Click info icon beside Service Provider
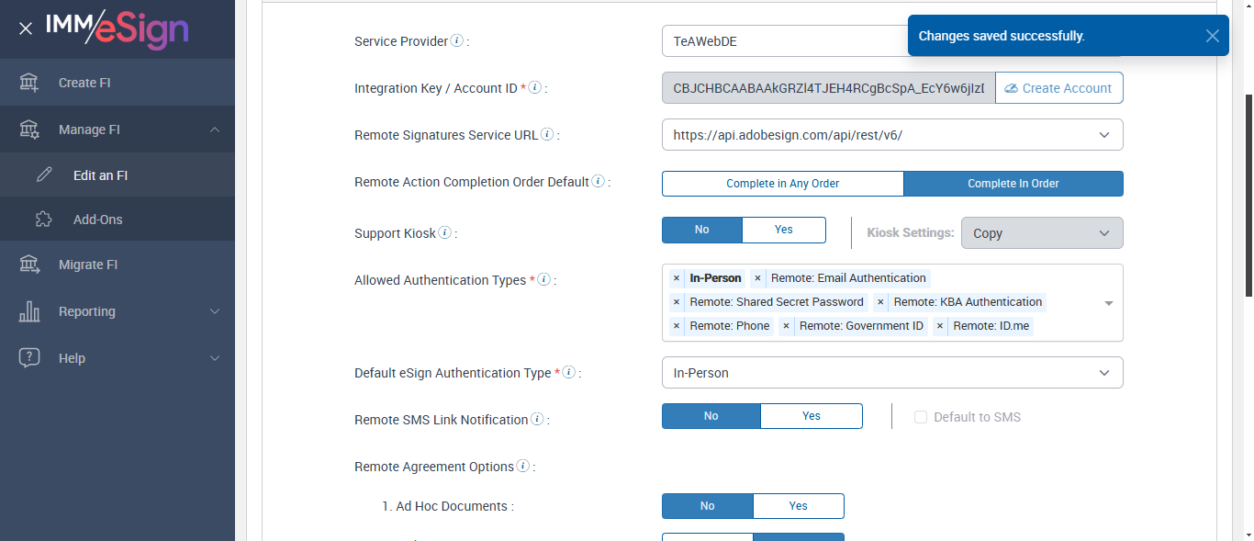Viewport: 1254px width, 541px height. click(457, 41)
